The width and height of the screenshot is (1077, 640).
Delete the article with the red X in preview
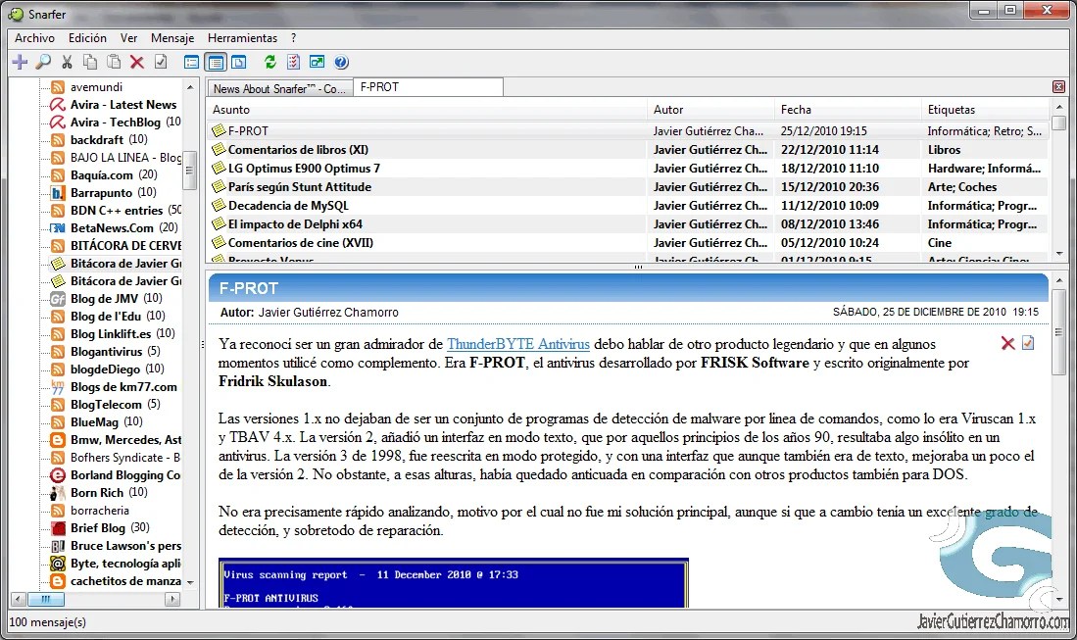click(x=1007, y=343)
